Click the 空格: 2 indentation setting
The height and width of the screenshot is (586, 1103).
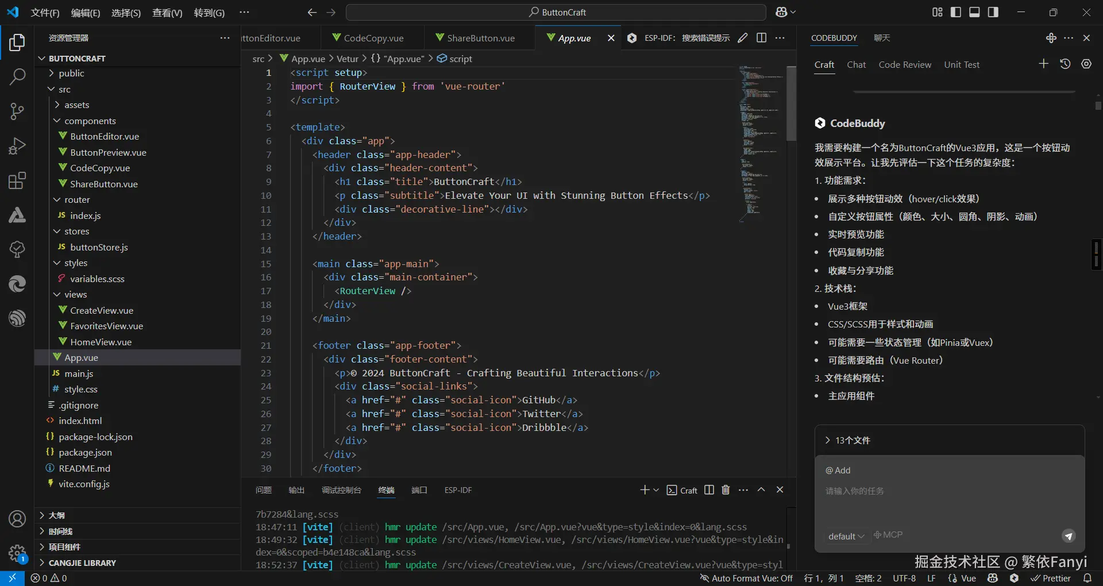coord(868,579)
